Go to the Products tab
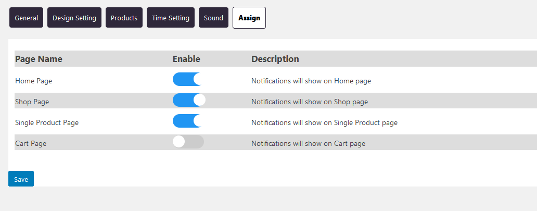 pyautogui.click(x=124, y=18)
